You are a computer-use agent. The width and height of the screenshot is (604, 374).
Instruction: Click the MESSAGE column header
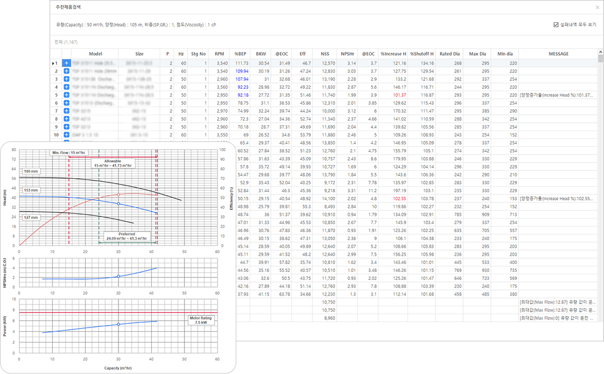557,54
